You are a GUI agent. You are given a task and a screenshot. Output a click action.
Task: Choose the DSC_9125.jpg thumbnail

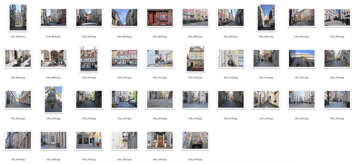pos(230,58)
